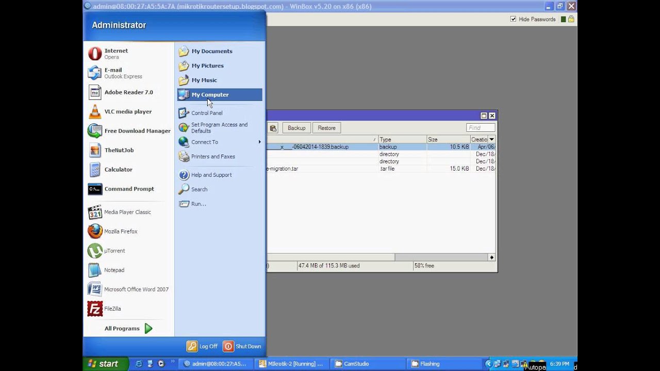Screen dimensions: 660x371
Task: Open Free Download Manager
Action: [129, 131]
